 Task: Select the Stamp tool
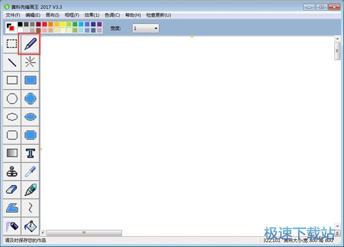click(x=12, y=172)
